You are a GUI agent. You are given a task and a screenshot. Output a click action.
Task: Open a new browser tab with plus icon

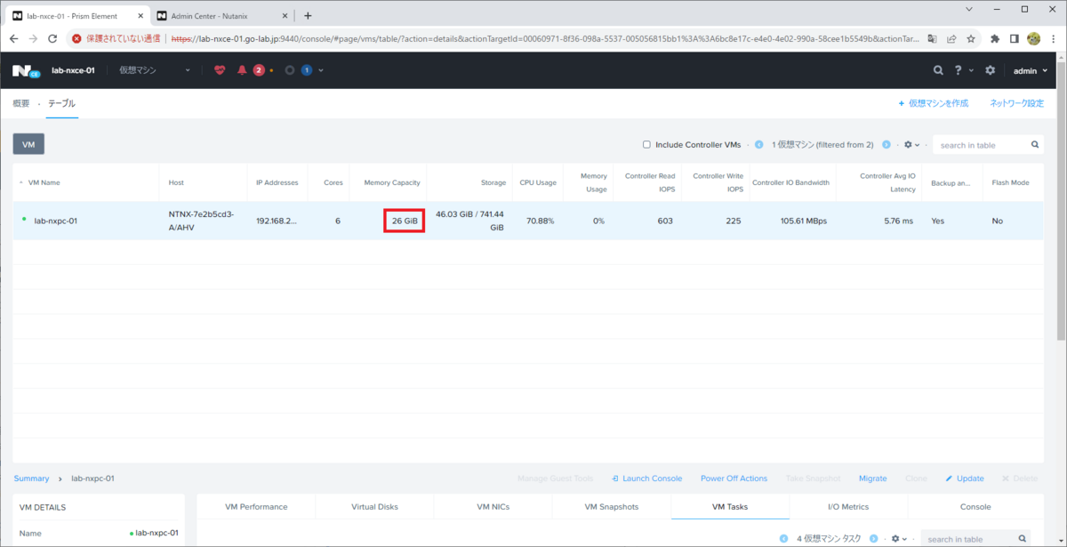coord(308,15)
